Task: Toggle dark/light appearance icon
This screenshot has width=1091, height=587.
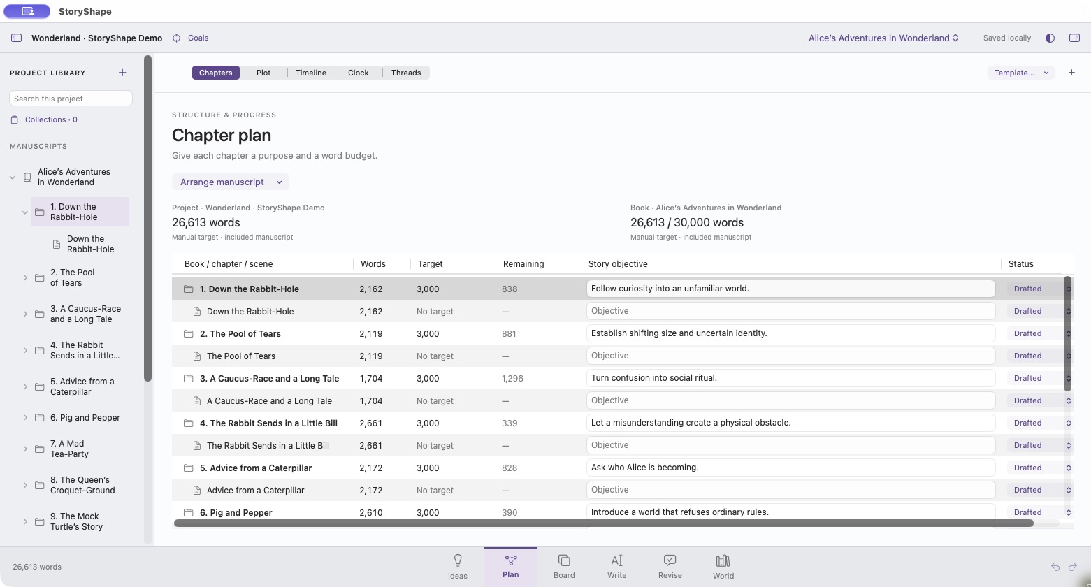Action: 1050,38
